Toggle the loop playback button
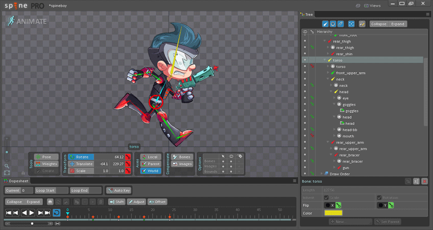 point(56,212)
